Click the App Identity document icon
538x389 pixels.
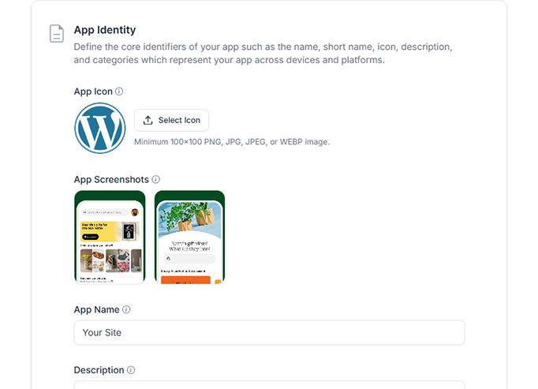57,34
